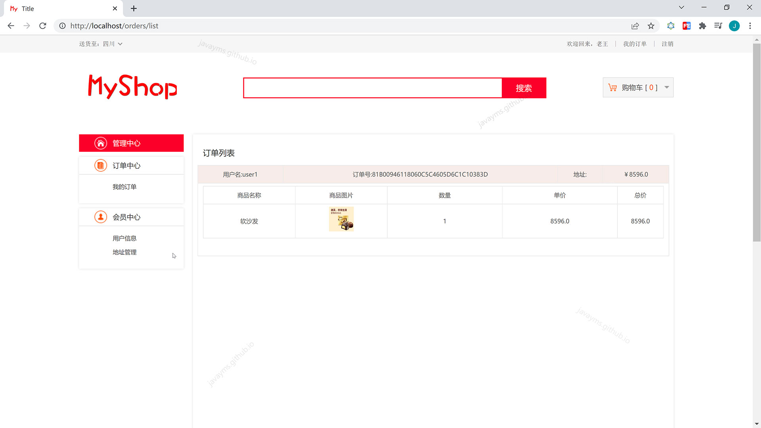Image resolution: width=761 pixels, height=428 pixels.
Task: Open the browser extensions puzzle icon
Action: [702, 26]
